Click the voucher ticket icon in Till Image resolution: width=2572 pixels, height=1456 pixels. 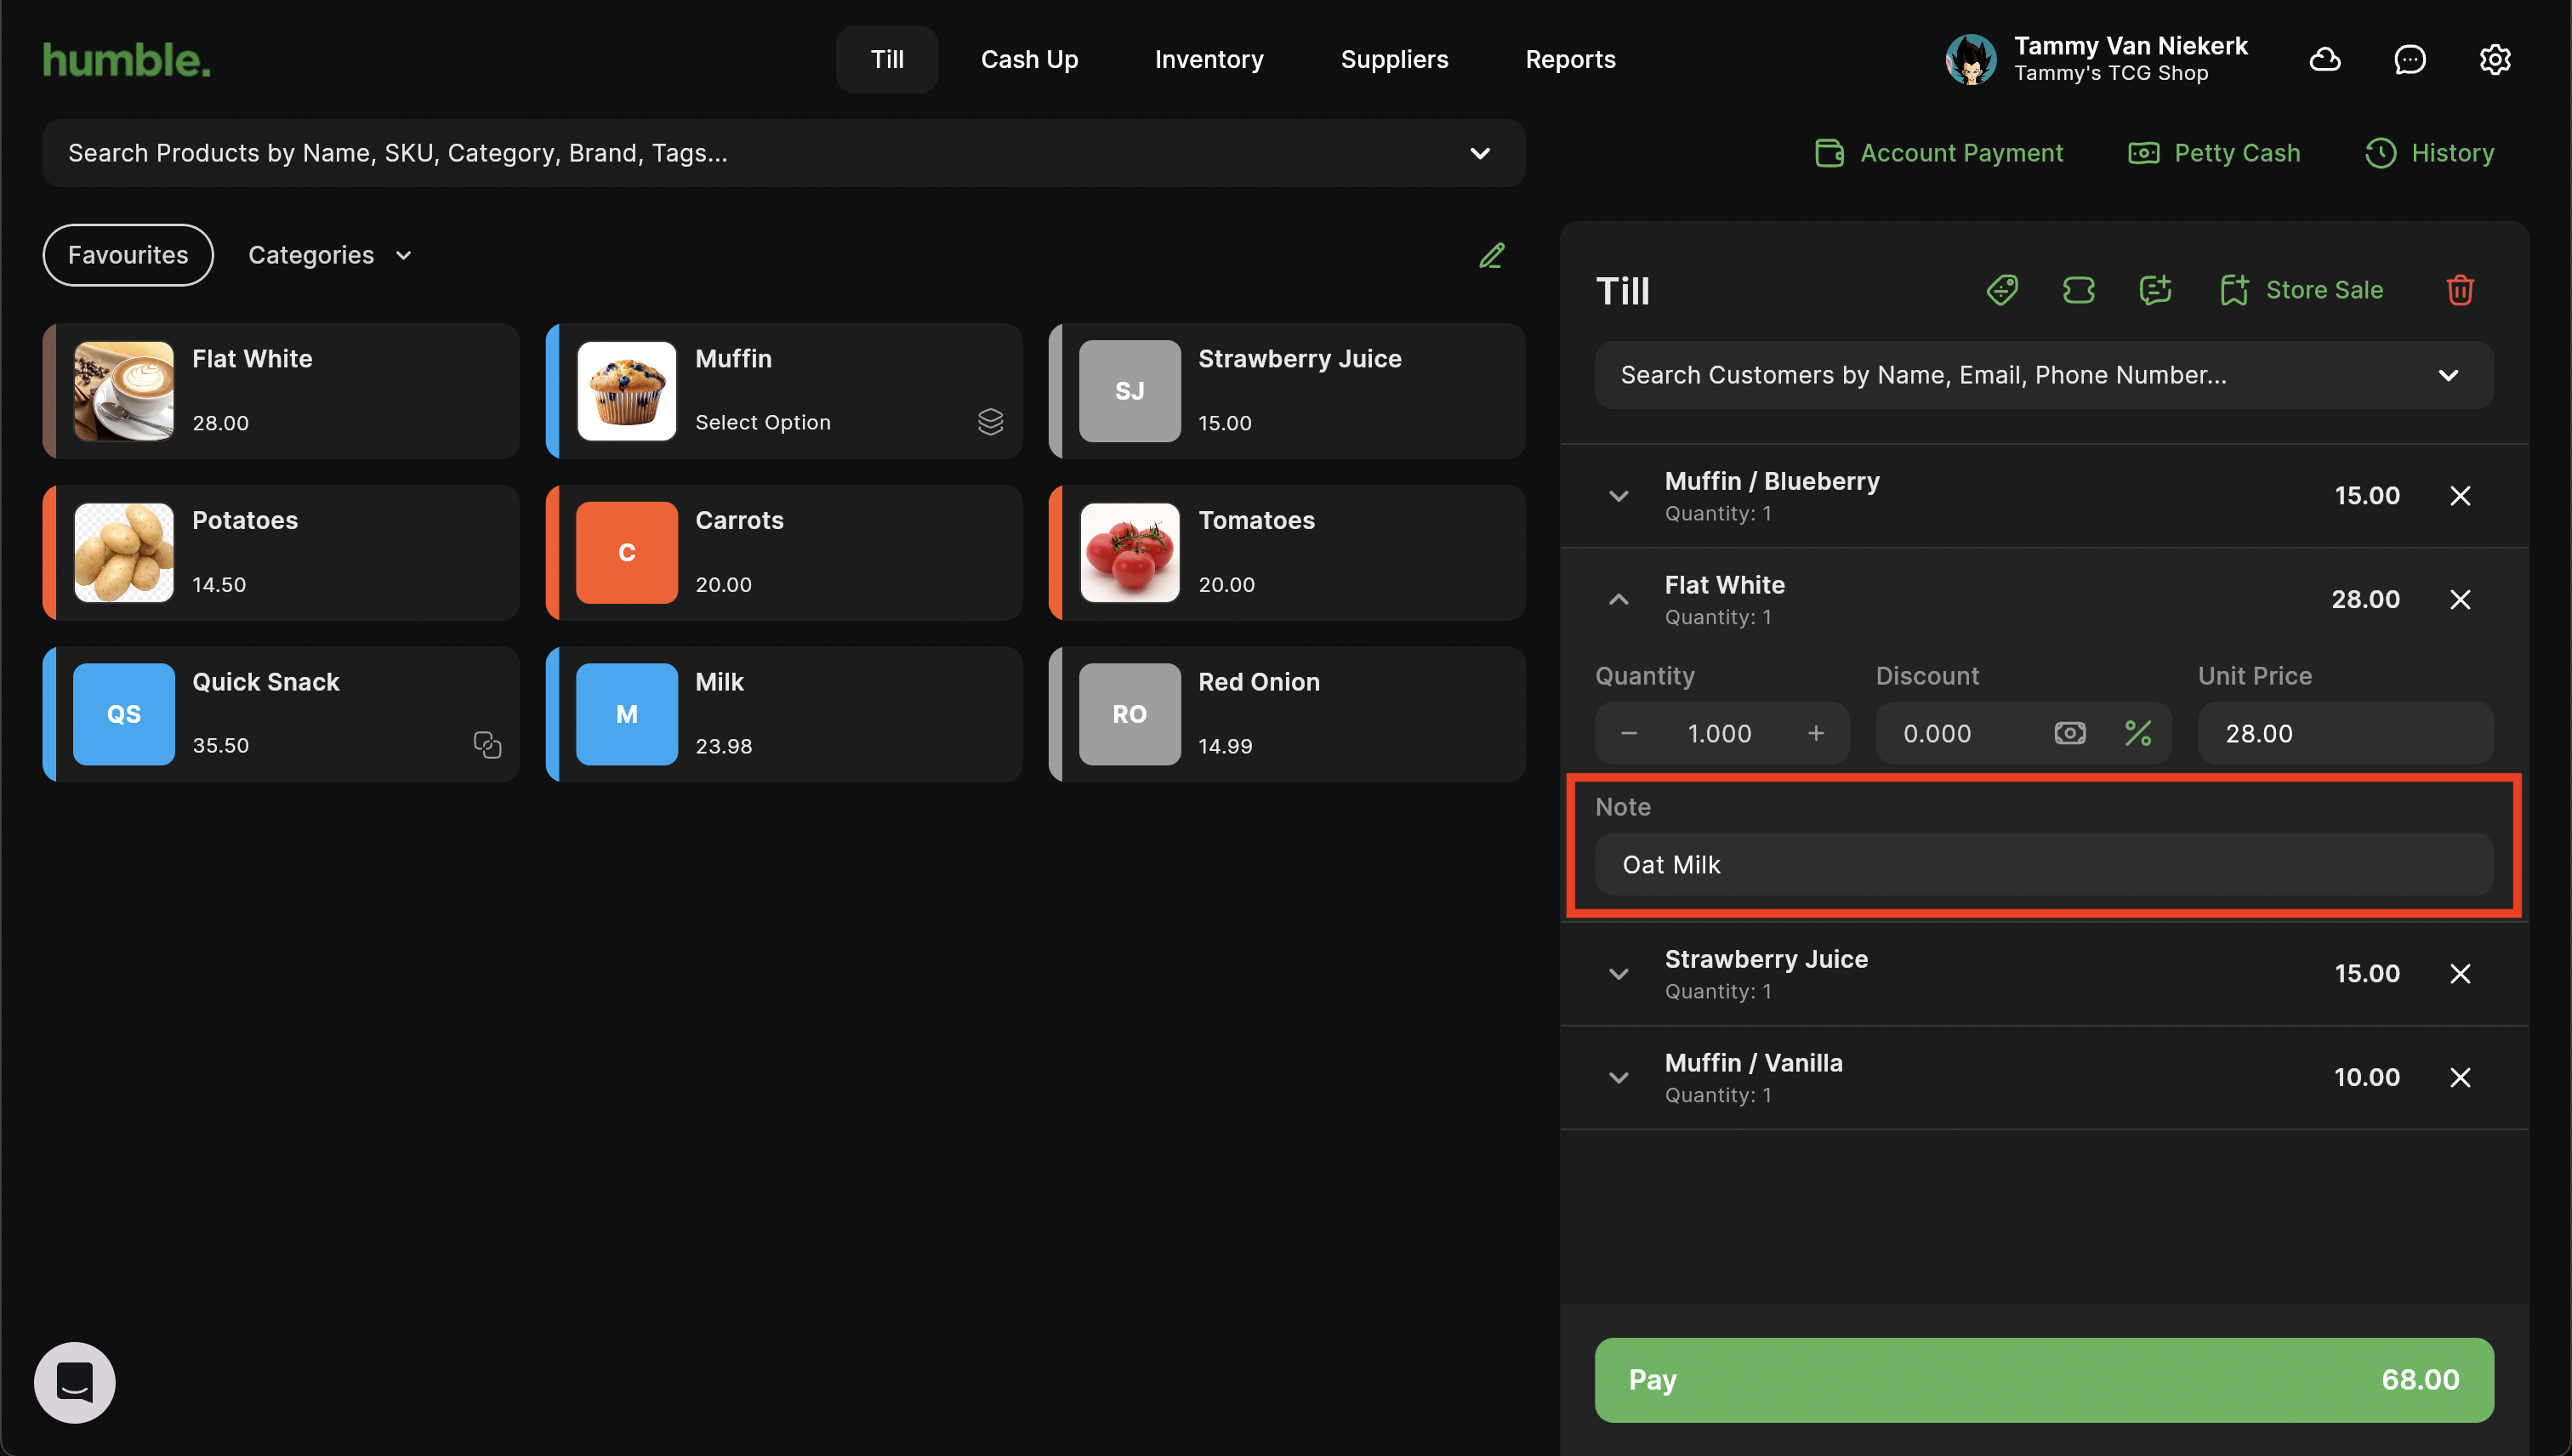pyautogui.click(x=2078, y=290)
